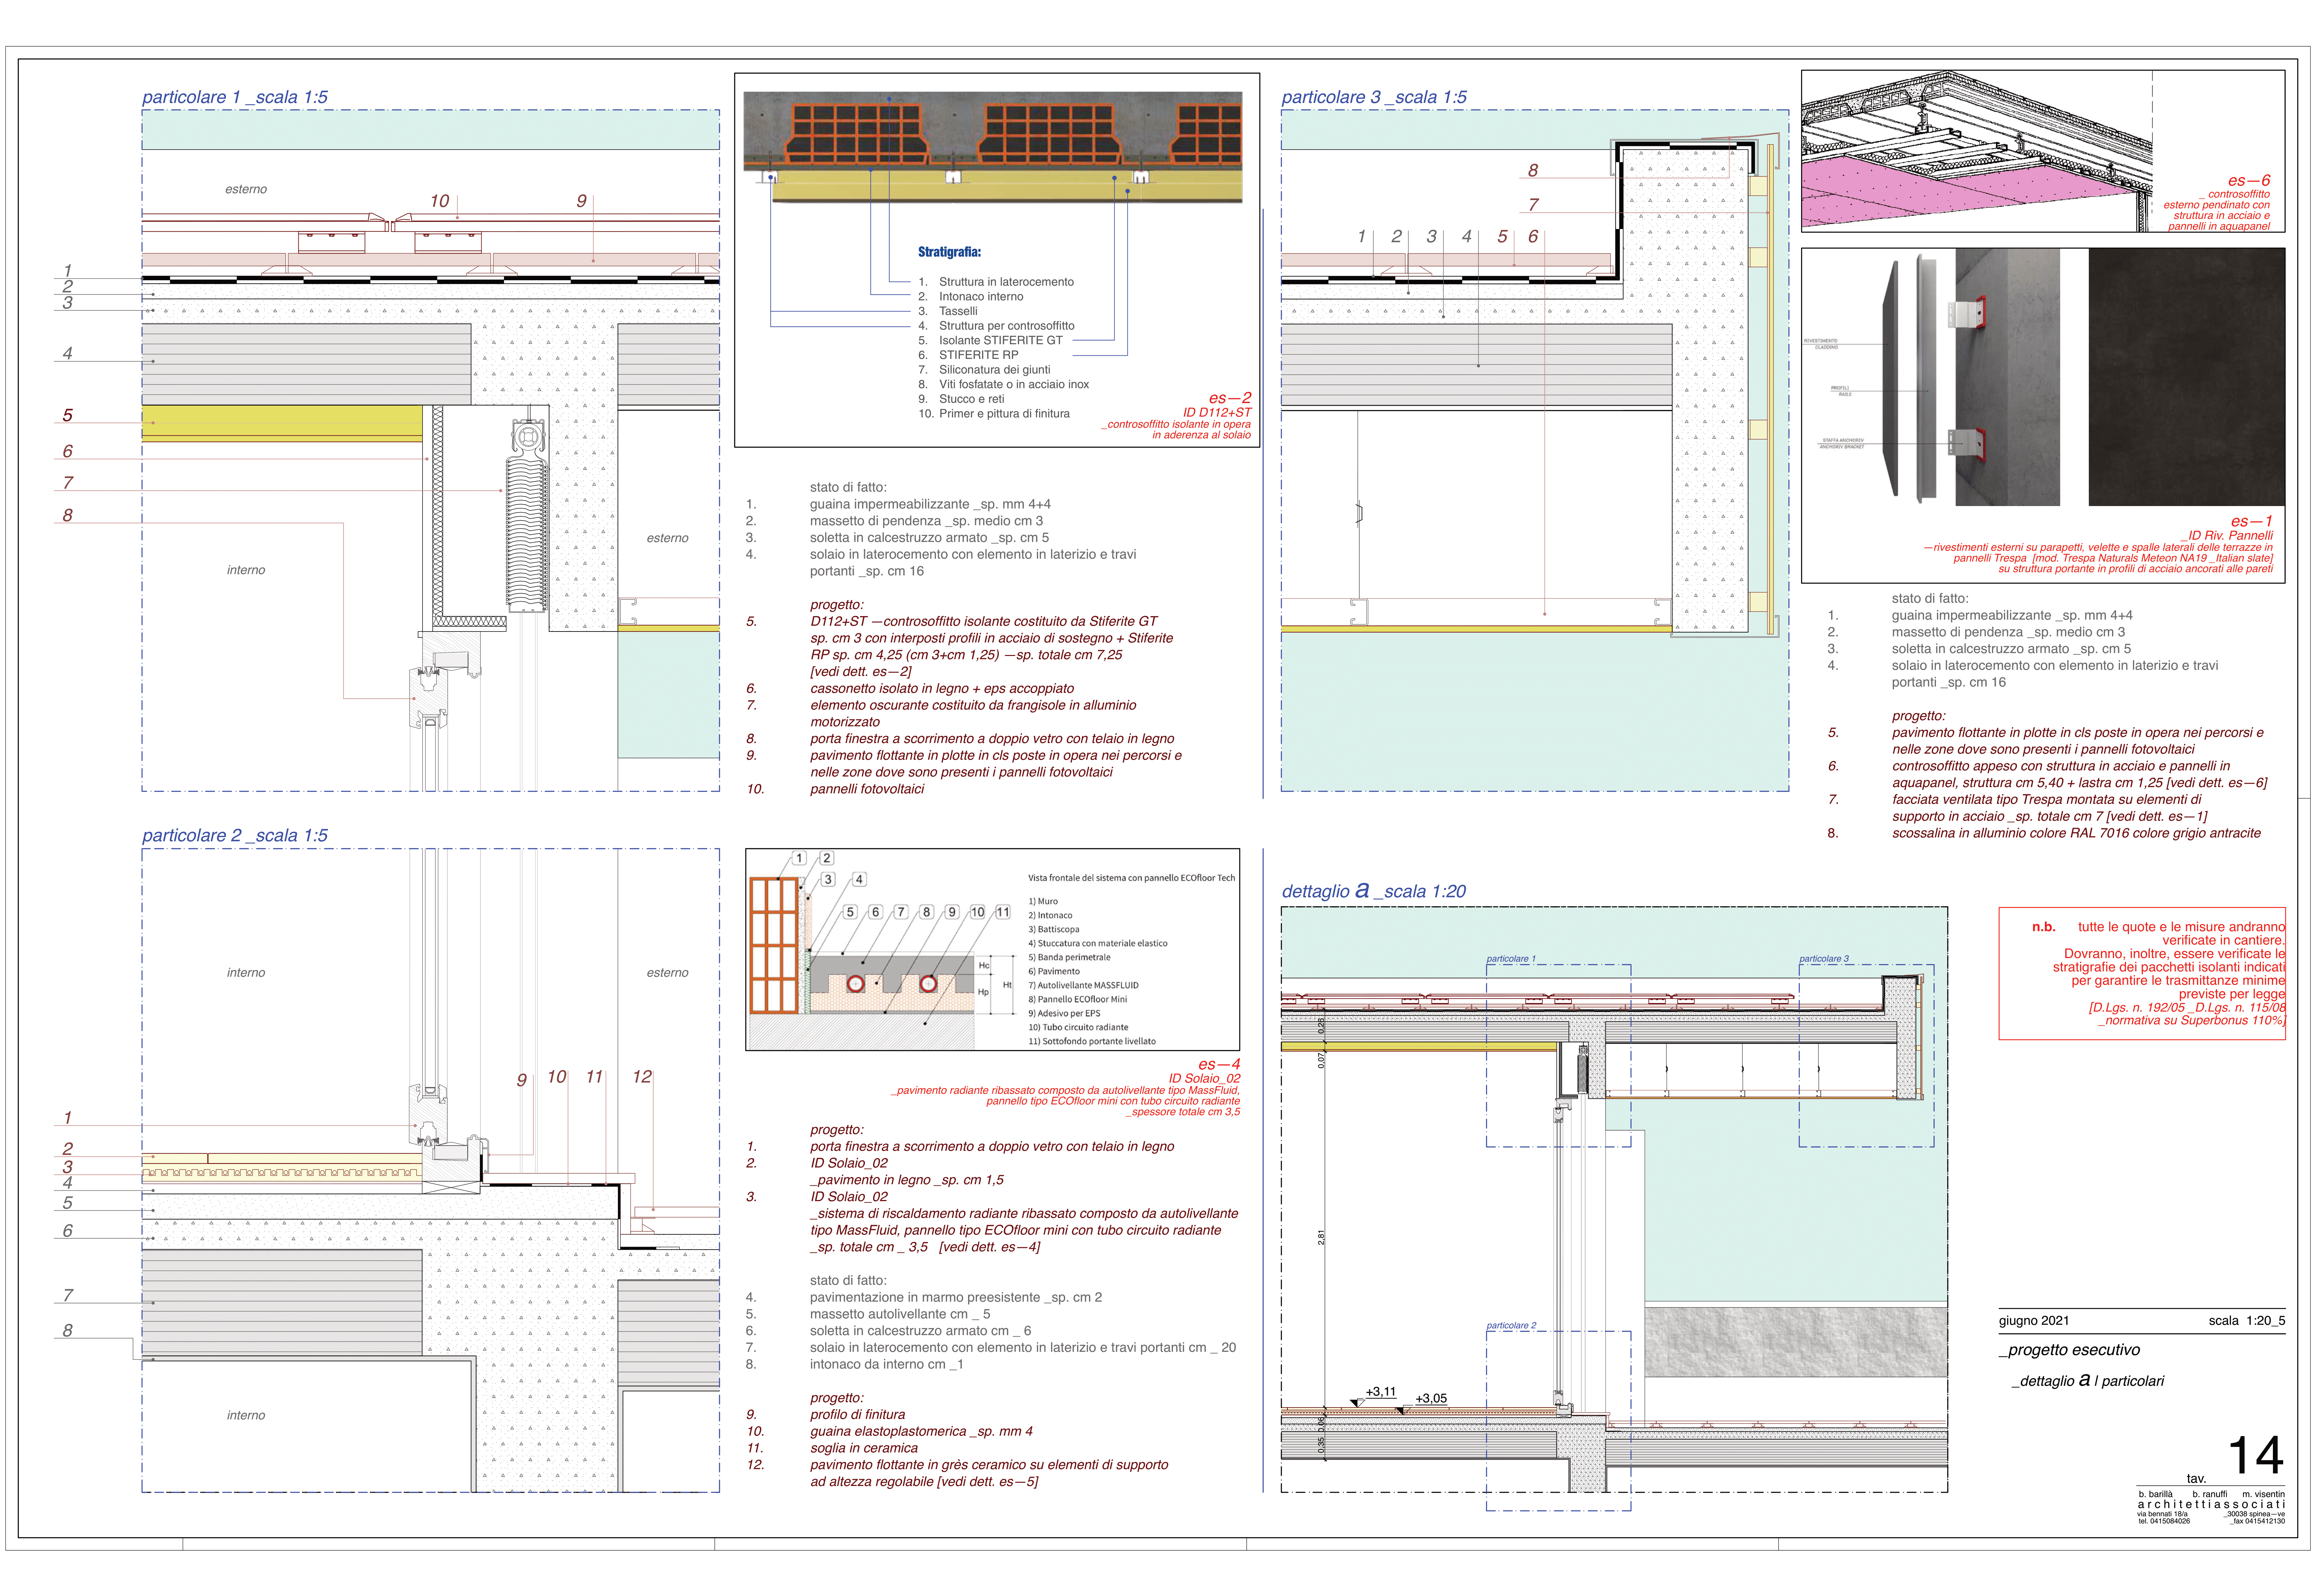Open the Trespa panel bracket rendering

2043,377
